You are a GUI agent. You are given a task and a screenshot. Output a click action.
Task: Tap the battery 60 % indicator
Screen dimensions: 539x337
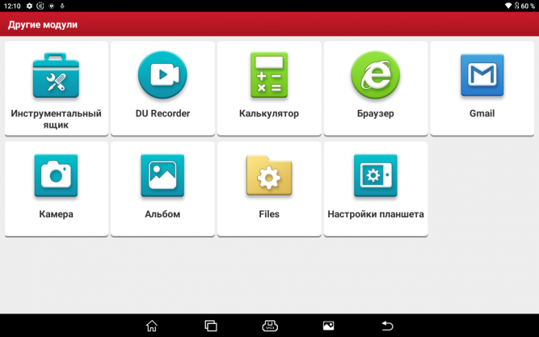coord(524,6)
